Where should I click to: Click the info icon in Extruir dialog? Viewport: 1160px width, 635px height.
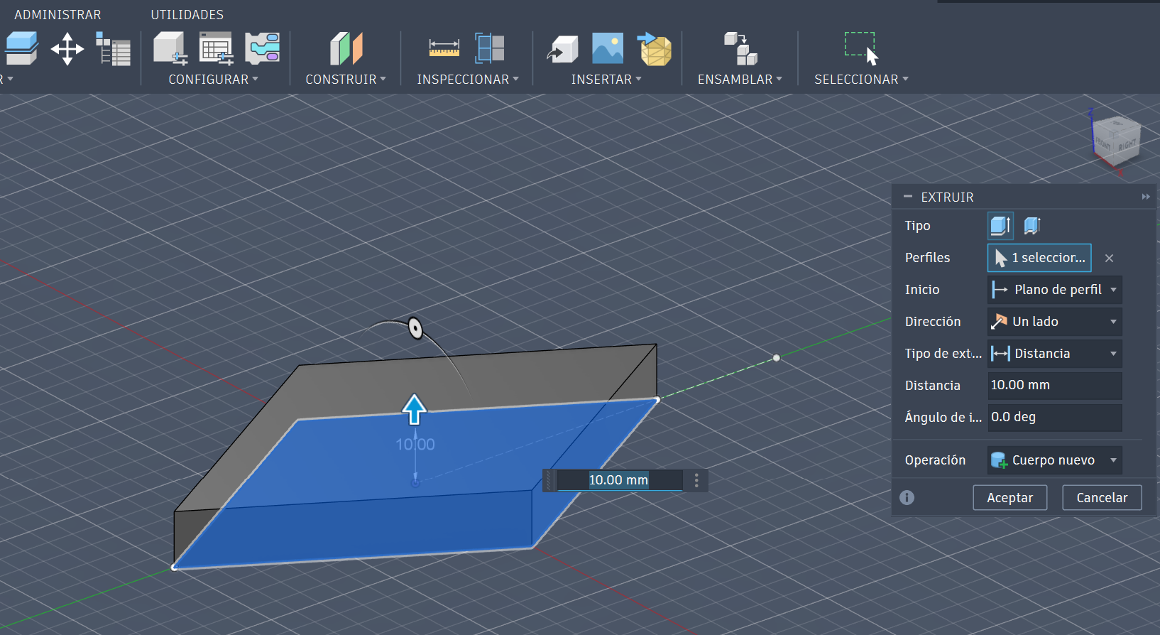[x=907, y=497]
